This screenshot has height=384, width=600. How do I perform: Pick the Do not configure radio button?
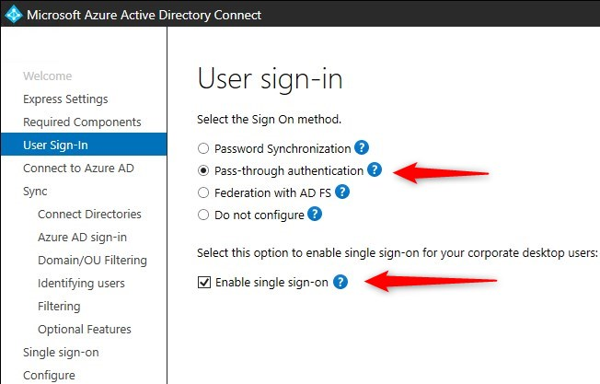[x=203, y=215]
